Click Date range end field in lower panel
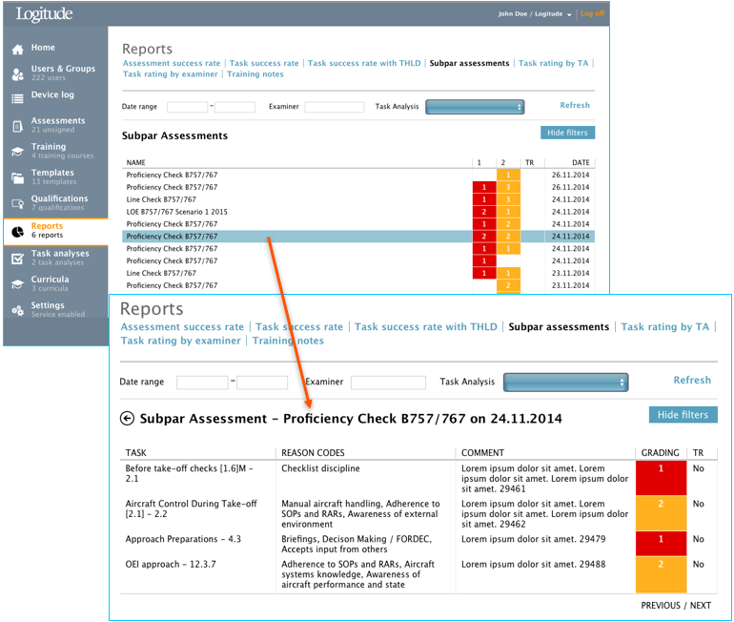The image size is (734, 622). (262, 383)
